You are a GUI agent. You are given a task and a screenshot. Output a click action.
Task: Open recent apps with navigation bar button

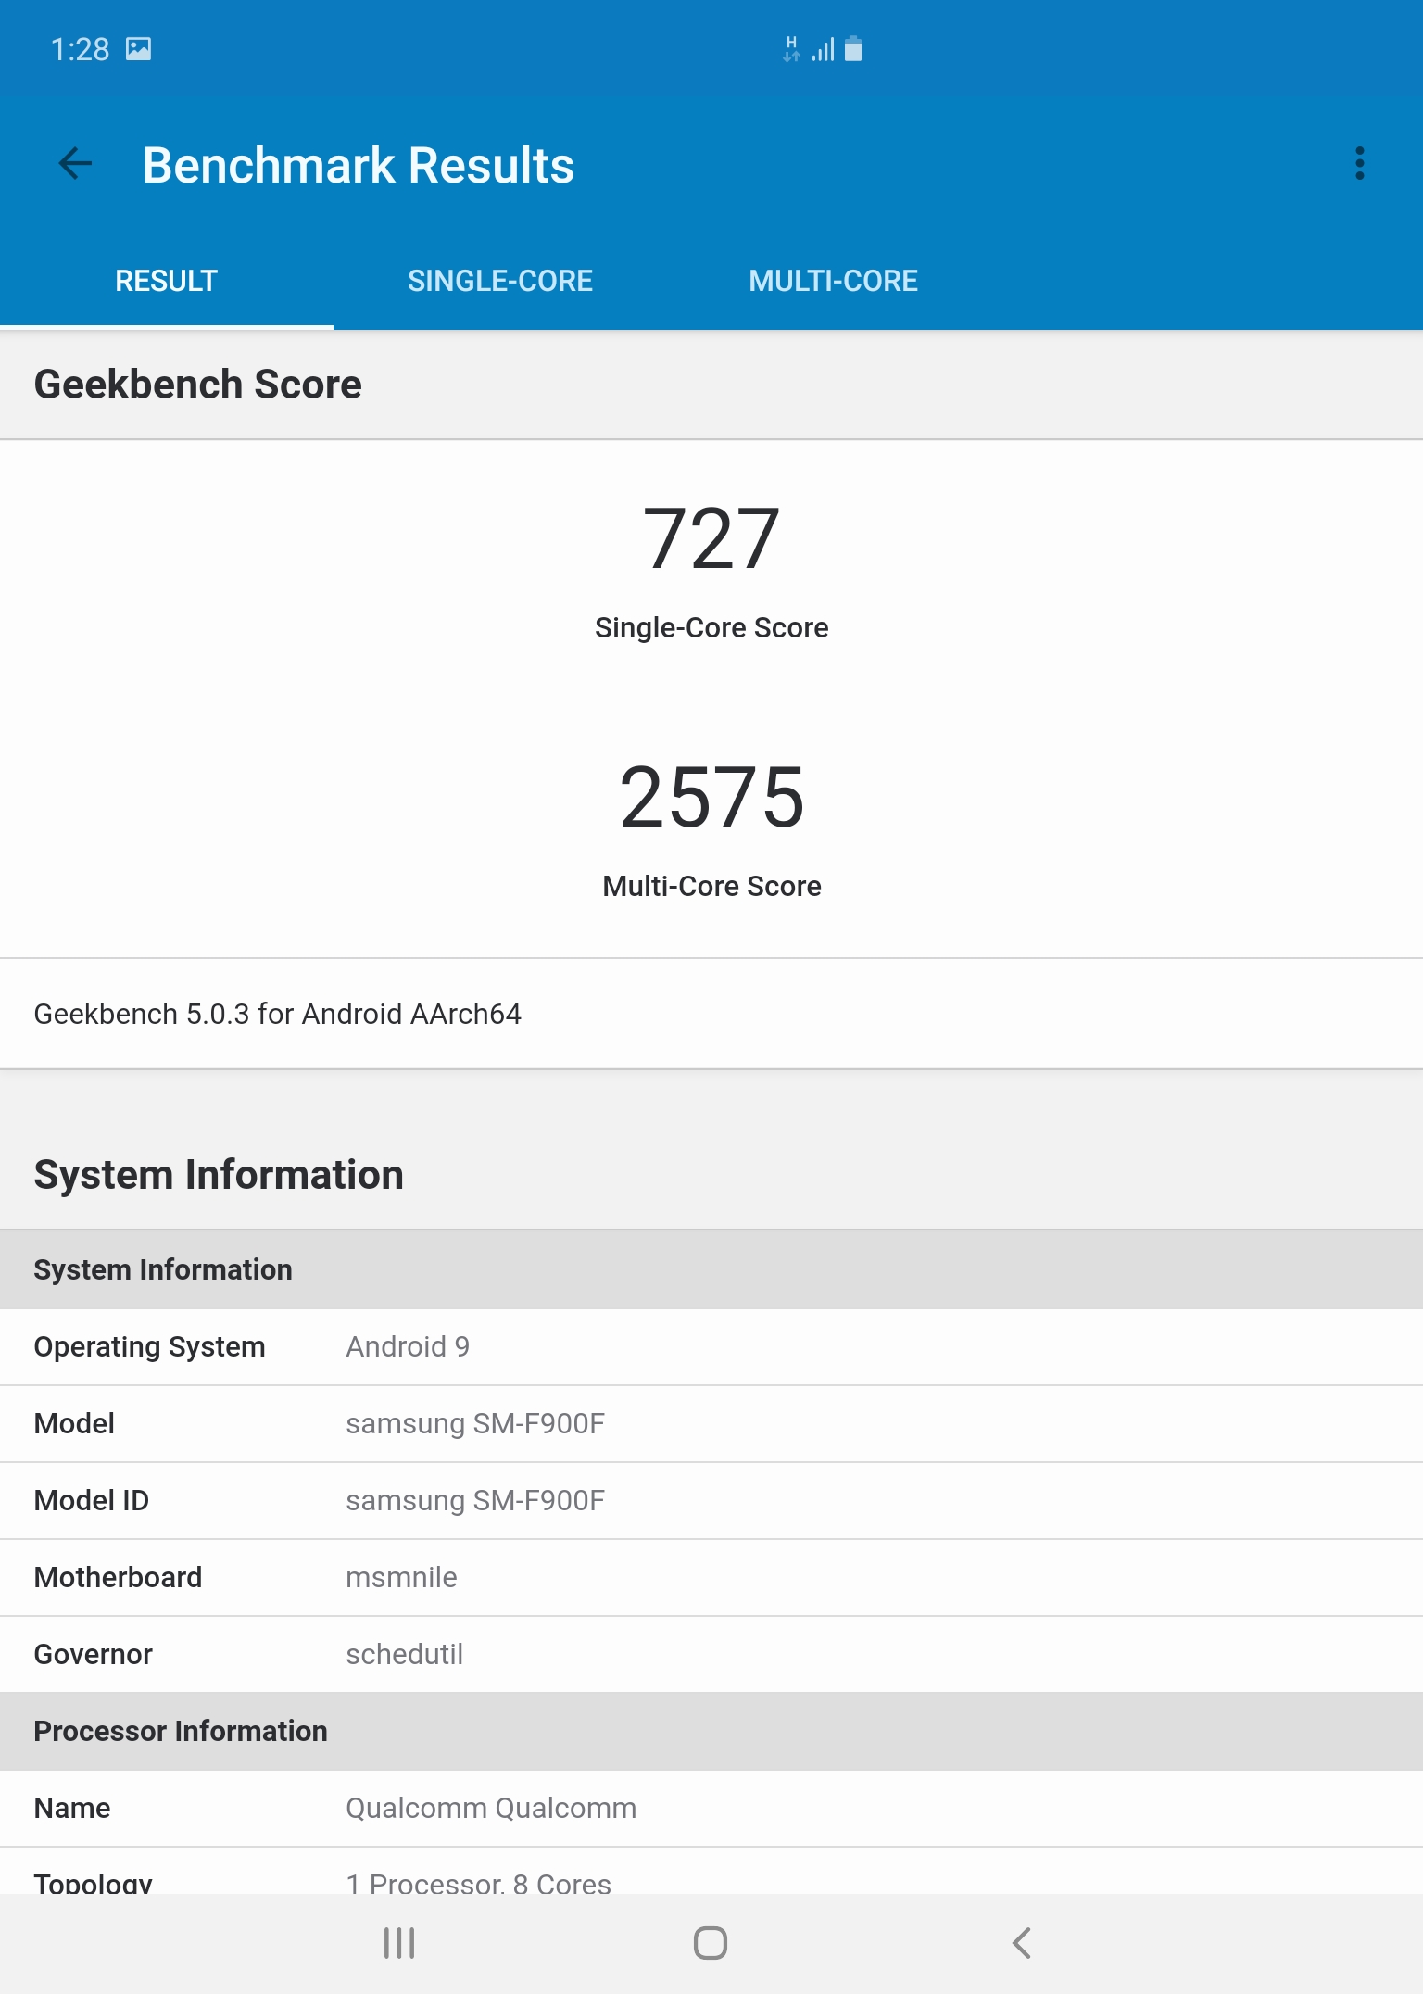point(399,1943)
